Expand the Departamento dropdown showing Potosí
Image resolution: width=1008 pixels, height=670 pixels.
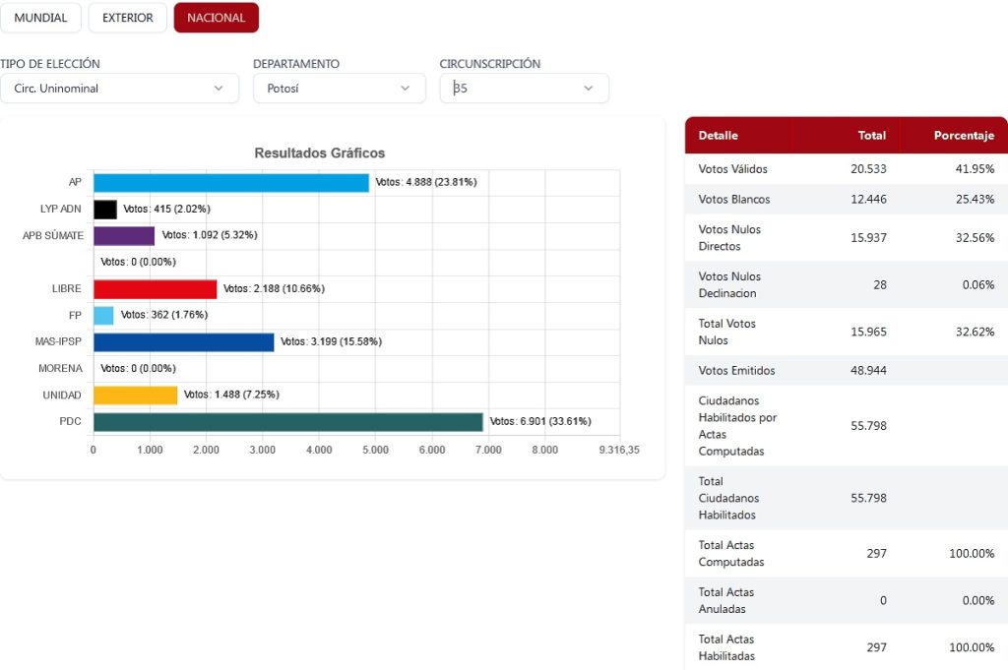(339, 89)
